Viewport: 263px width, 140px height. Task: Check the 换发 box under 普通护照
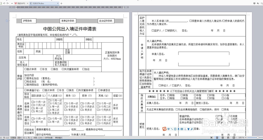52,69
